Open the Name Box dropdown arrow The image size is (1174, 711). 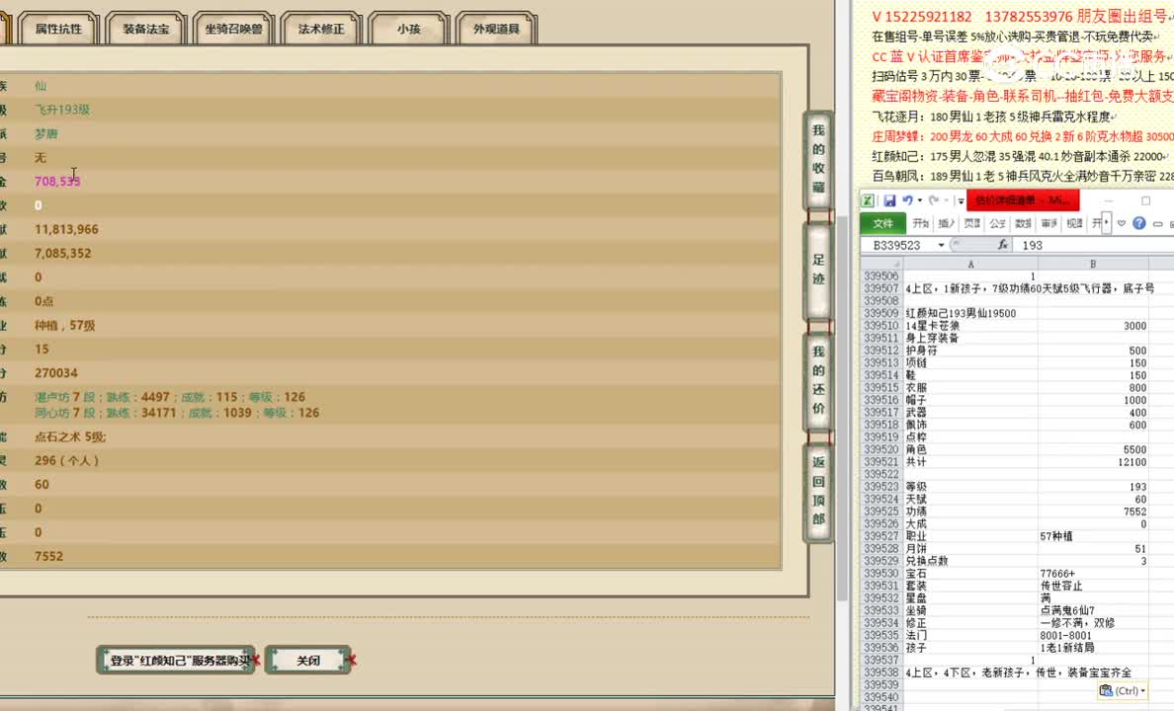[x=941, y=245]
